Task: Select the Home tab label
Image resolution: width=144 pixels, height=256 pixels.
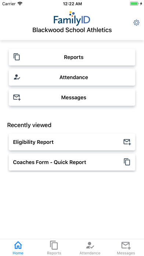Action: tap(18, 253)
